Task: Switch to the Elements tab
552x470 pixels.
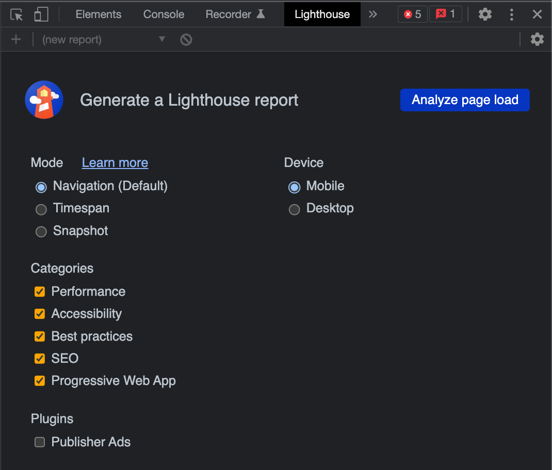Action: [x=98, y=14]
